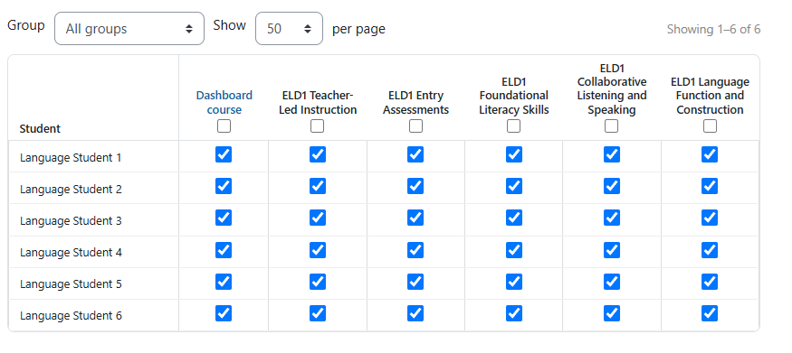
Task: Uncheck ELD1 Entry Assessments for Language Student 6
Action: click(x=415, y=313)
